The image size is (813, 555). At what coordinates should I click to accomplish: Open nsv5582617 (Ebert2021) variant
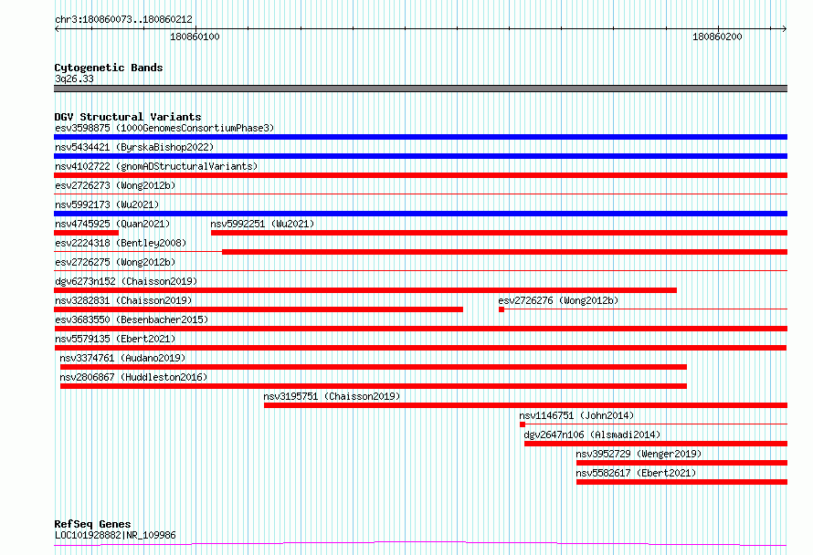point(636,473)
